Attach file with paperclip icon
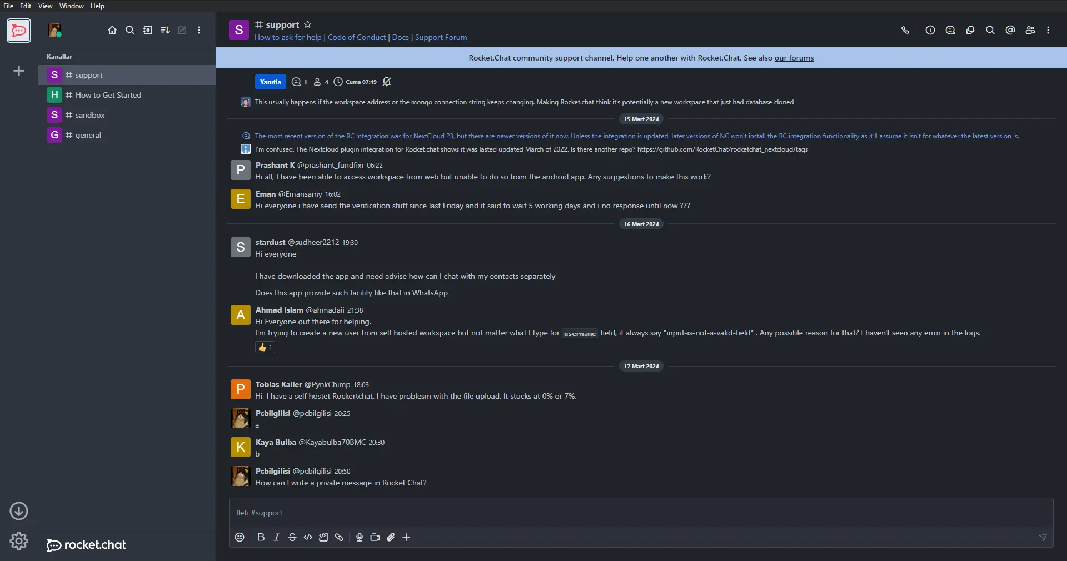This screenshot has width=1067, height=561. click(x=391, y=537)
